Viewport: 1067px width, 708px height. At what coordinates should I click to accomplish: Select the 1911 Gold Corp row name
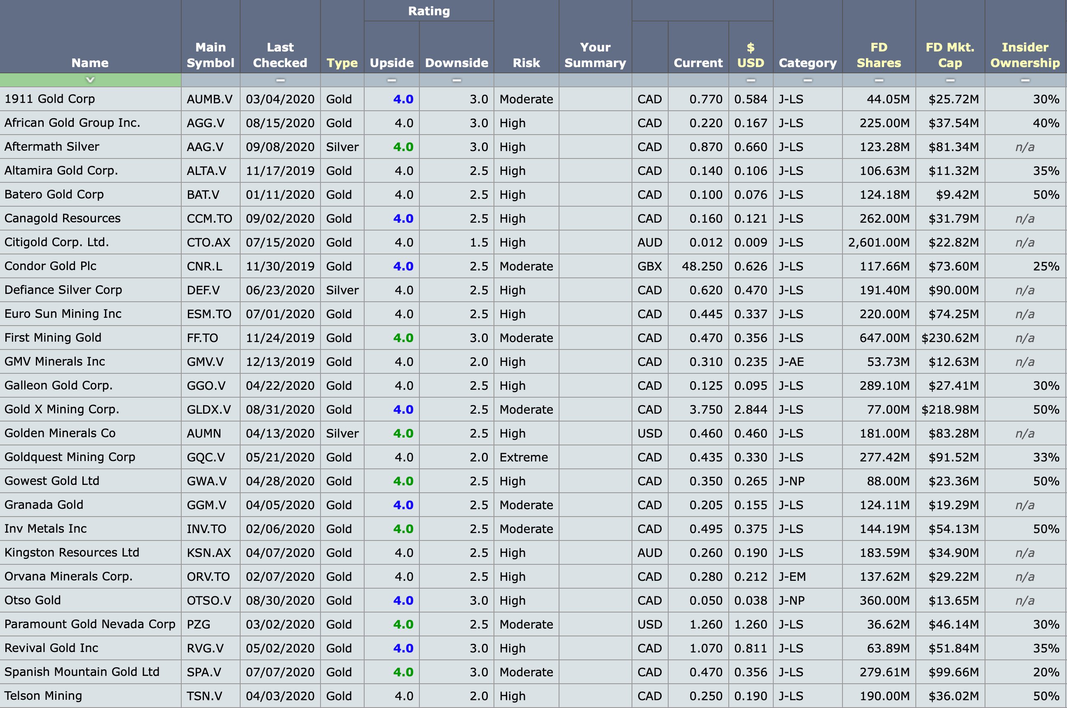click(50, 99)
